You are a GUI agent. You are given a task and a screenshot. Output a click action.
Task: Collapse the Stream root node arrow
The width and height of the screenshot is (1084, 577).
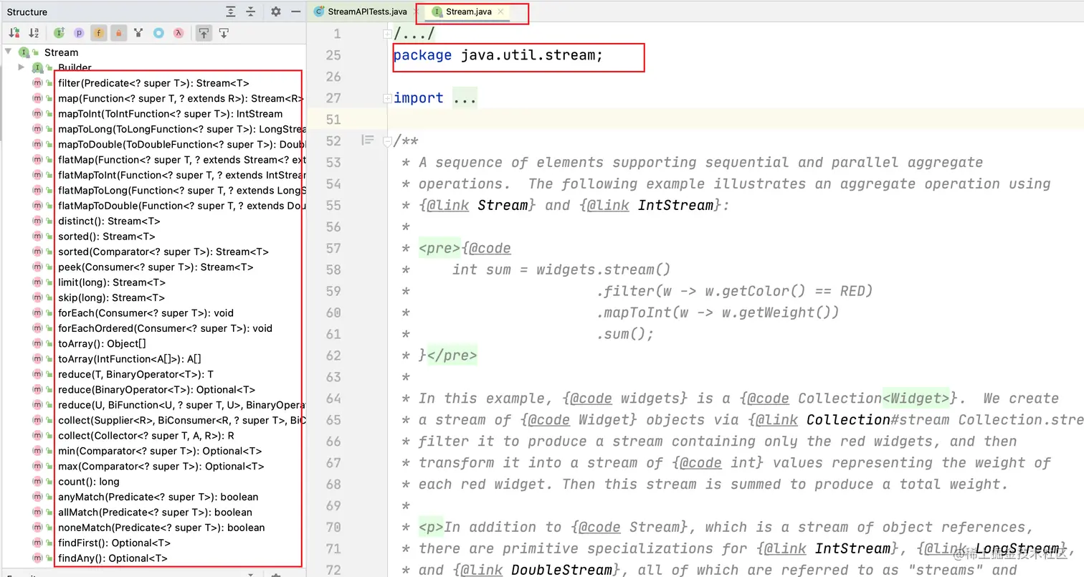point(8,52)
